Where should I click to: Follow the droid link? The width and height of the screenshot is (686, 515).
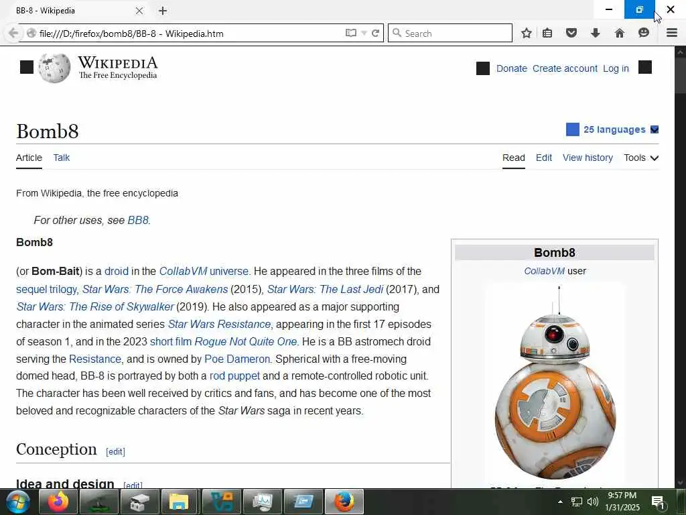point(117,271)
